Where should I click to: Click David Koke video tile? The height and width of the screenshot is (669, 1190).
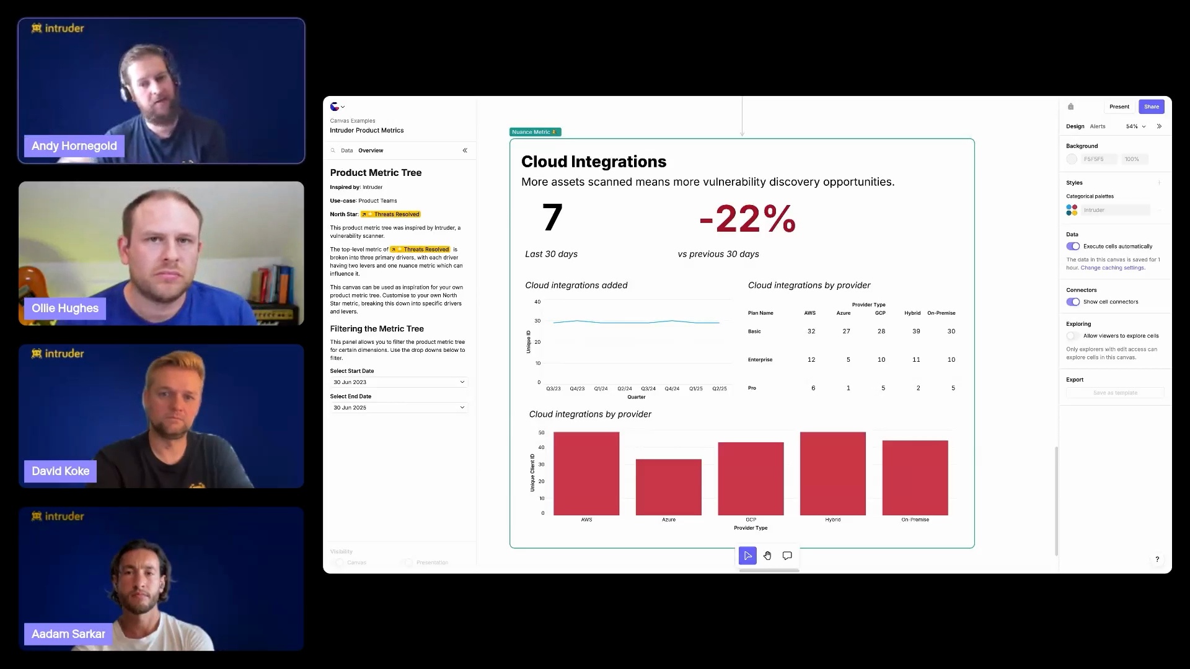click(x=161, y=416)
